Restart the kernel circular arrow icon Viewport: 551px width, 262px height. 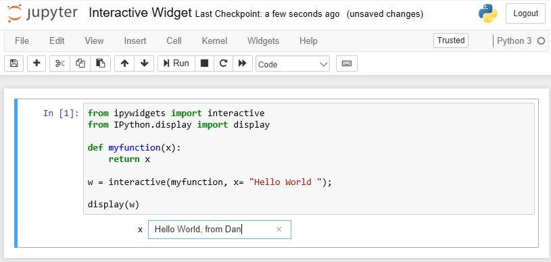point(223,63)
